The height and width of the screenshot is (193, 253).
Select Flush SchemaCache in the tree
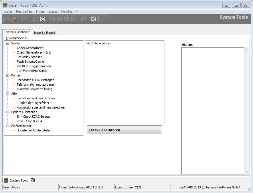point(30,62)
